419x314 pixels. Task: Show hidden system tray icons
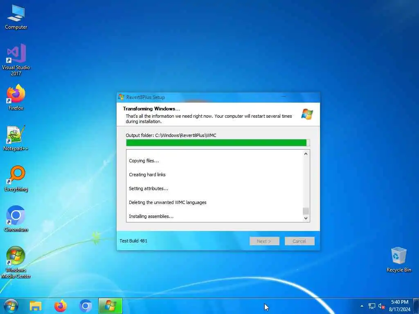coord(362,306)
